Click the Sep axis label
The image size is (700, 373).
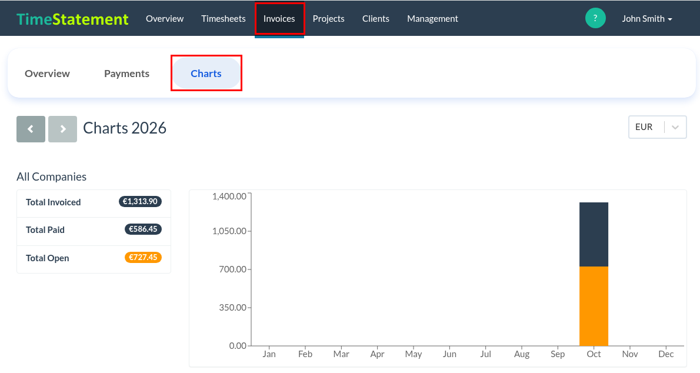coord(558,354)
